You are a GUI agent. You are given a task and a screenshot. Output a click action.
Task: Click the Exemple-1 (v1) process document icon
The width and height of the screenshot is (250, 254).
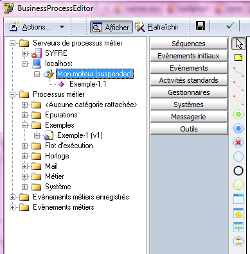pyautogui.click(x=49, y=135)
